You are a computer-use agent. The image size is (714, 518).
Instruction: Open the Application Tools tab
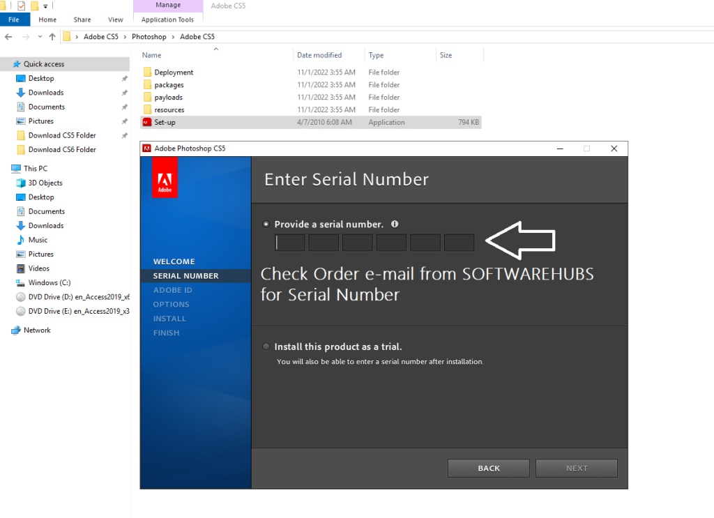tap(167, 20)
